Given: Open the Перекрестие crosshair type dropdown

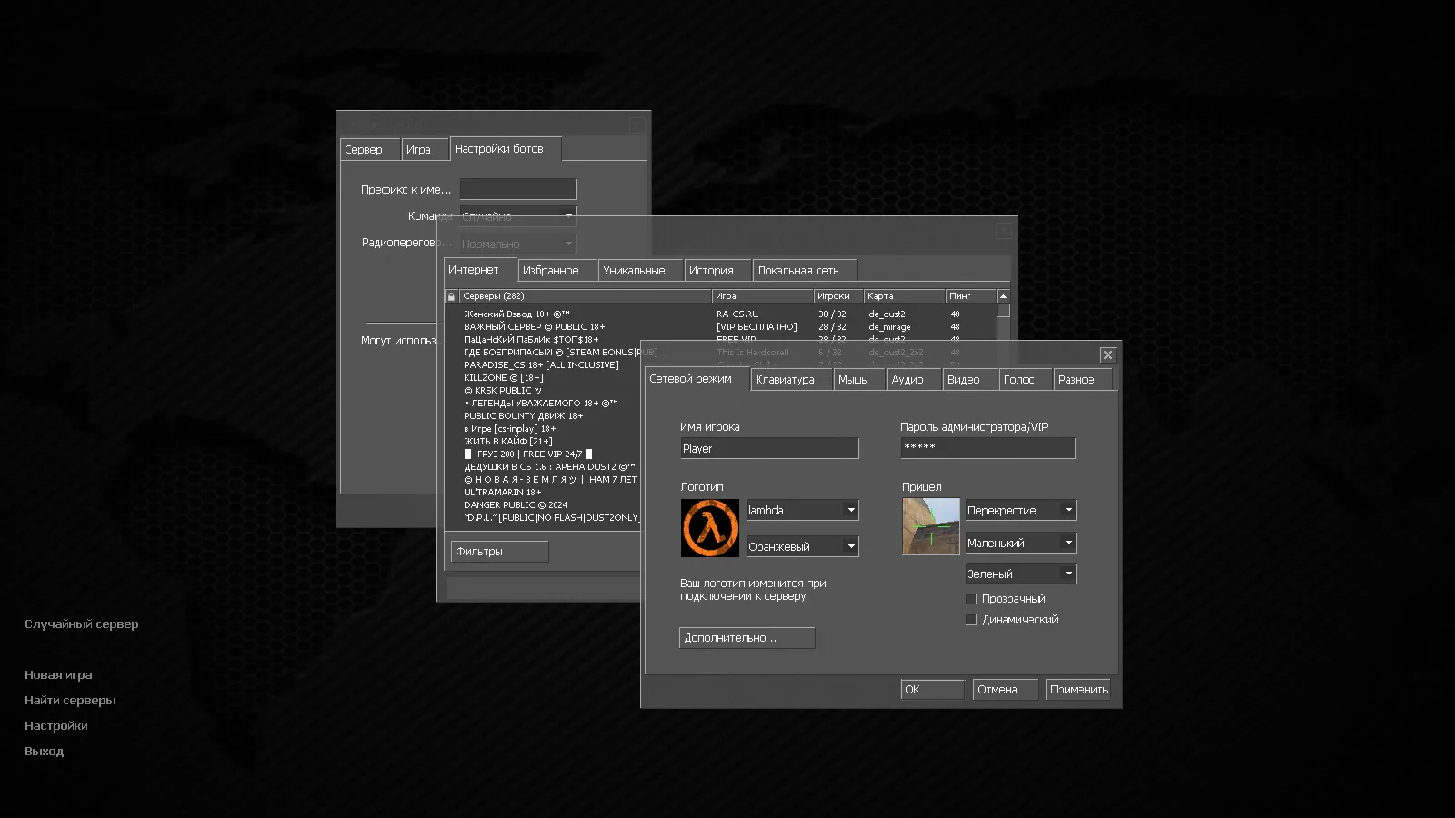Looking at the screenshot, I should click(x=1020, y=511).
